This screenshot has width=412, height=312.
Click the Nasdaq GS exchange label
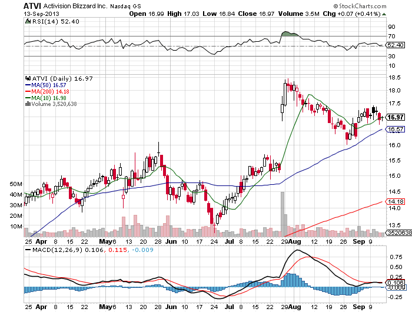(125, 6)
